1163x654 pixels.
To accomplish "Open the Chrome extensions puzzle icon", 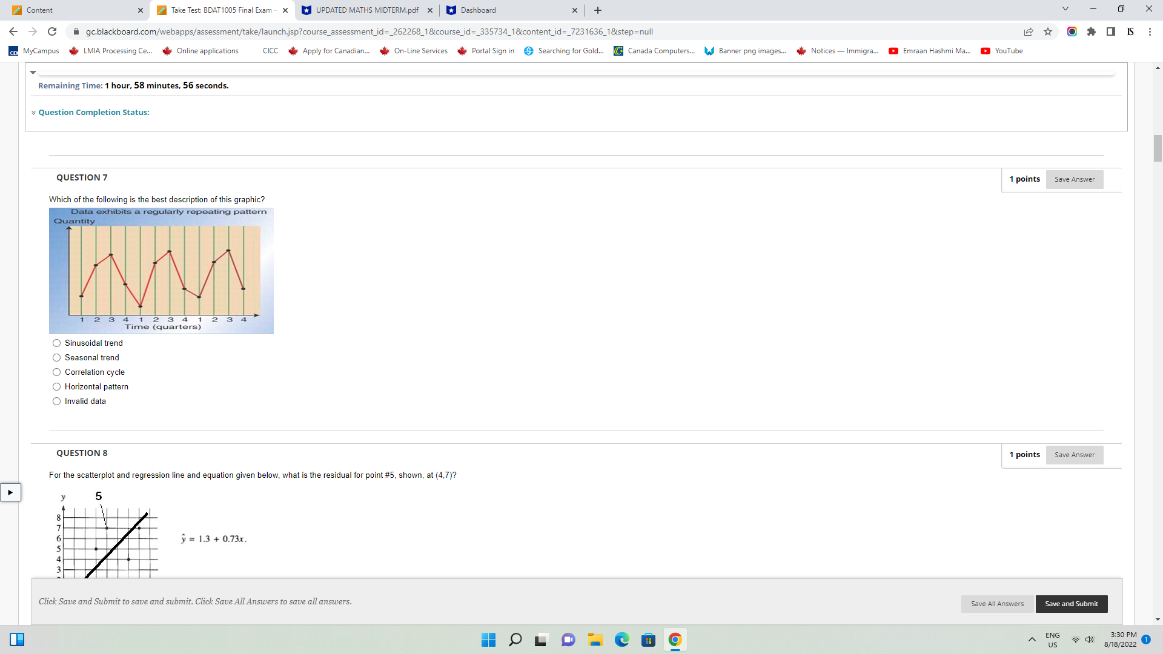I will pyautogui.click(x=1092, y=31).
